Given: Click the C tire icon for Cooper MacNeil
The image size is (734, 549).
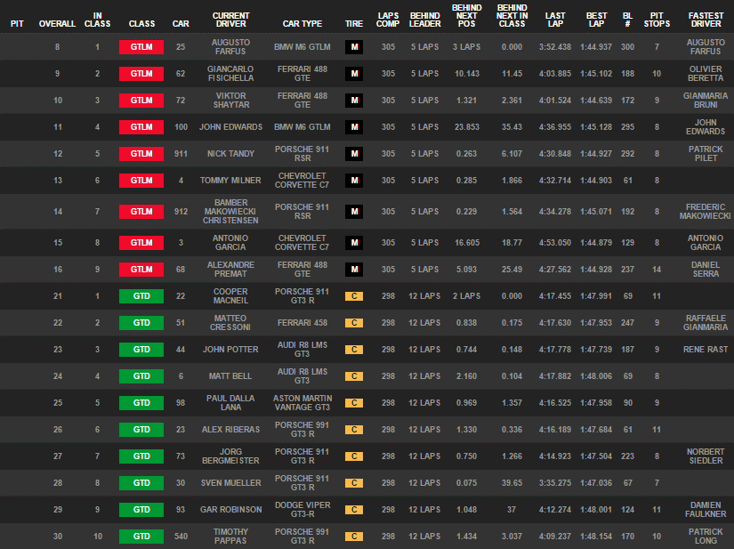Looking at the screenshot, I should tap(353, 296).
